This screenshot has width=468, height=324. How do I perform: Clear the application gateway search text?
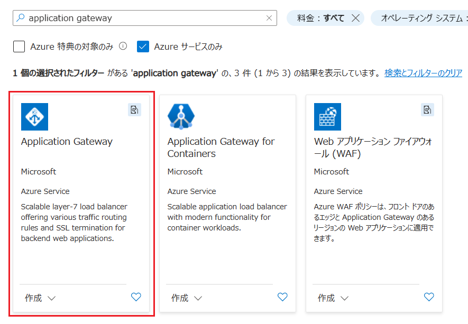click(x=269, y=18)
